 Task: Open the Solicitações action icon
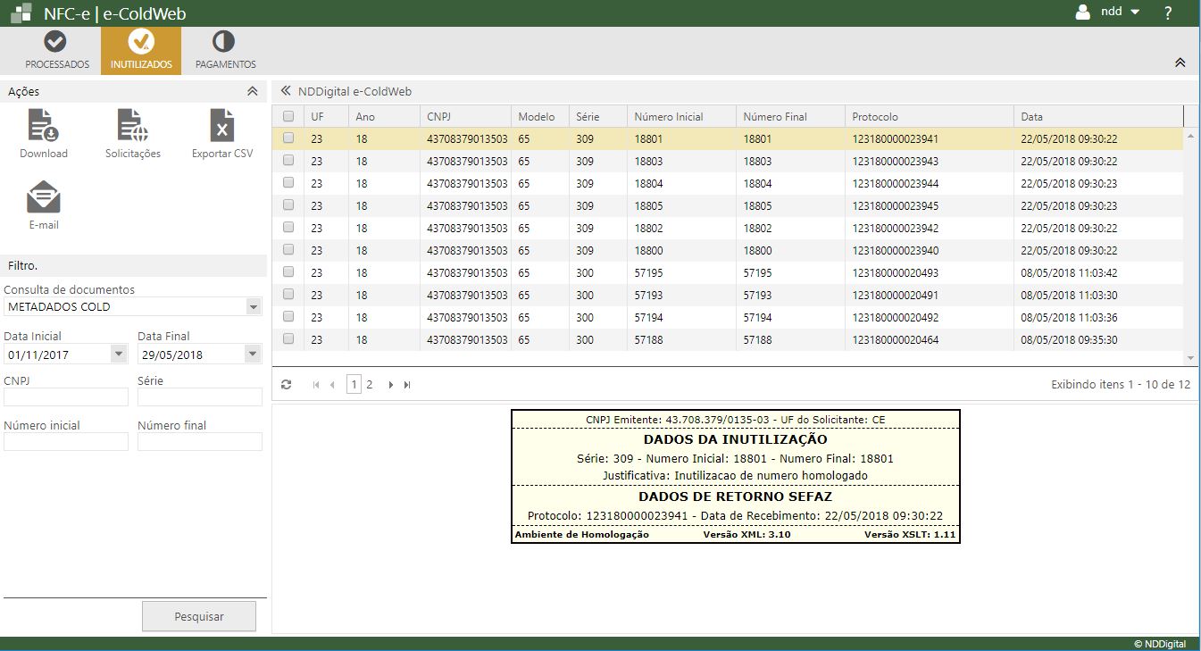click(x=132, y=127)
